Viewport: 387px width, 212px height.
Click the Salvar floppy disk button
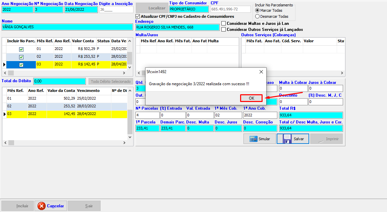[293, 139]
